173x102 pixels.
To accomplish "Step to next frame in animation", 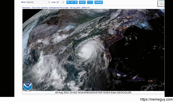I will point(76,2).
